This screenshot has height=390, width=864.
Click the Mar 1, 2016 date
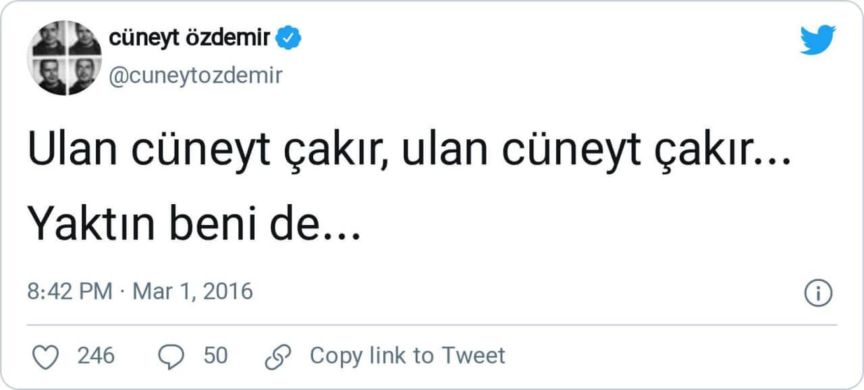click(x=192, y=292)
